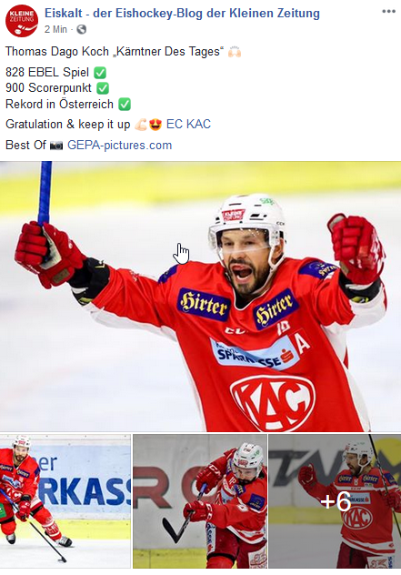Open the thumbnail of the player skating with puck
The image size is (401, 575).
65,501
